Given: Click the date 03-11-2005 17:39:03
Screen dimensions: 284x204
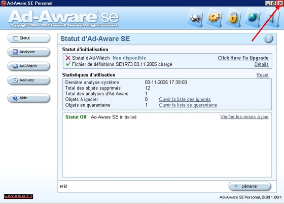Looking at the screenshot, I should (x=166, y=83).
